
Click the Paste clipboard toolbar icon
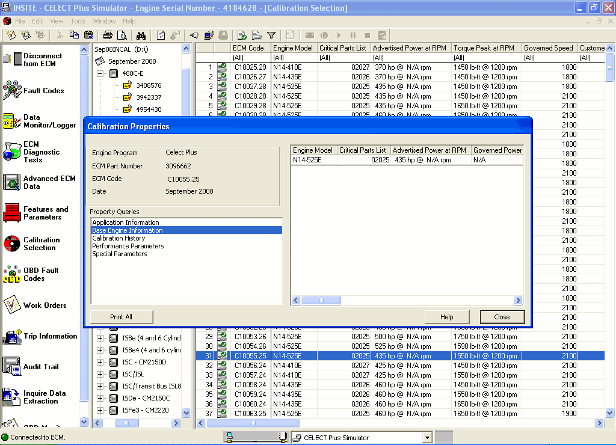(x=89, y=35)
